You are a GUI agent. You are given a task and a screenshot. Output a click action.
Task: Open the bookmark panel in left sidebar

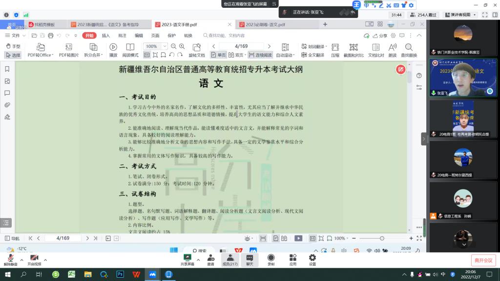tap(7, 69)
